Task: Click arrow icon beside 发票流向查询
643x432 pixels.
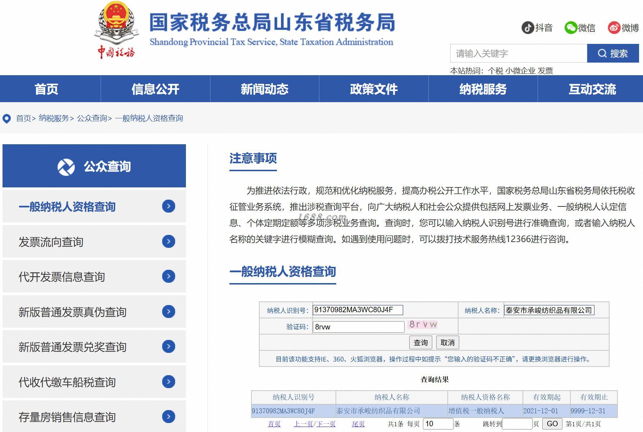Action: tap(168, 241)
